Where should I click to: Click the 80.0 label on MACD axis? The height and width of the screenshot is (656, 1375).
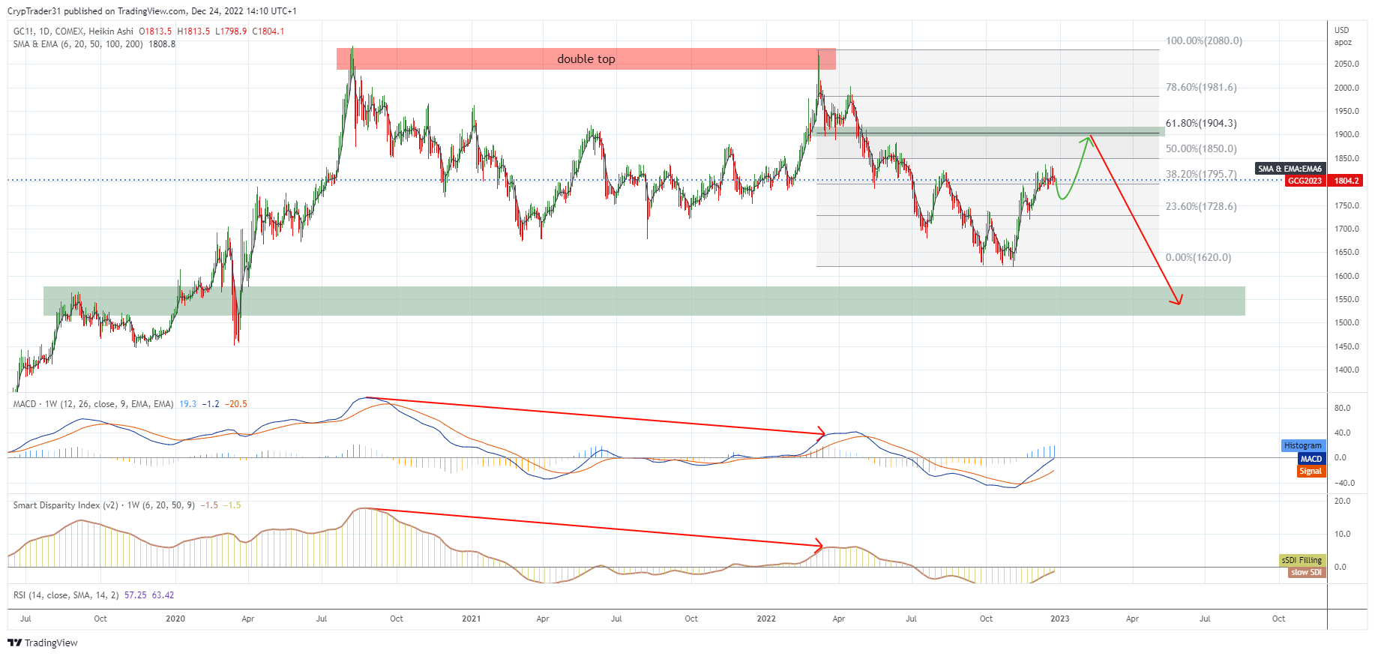pos(1342,408)
